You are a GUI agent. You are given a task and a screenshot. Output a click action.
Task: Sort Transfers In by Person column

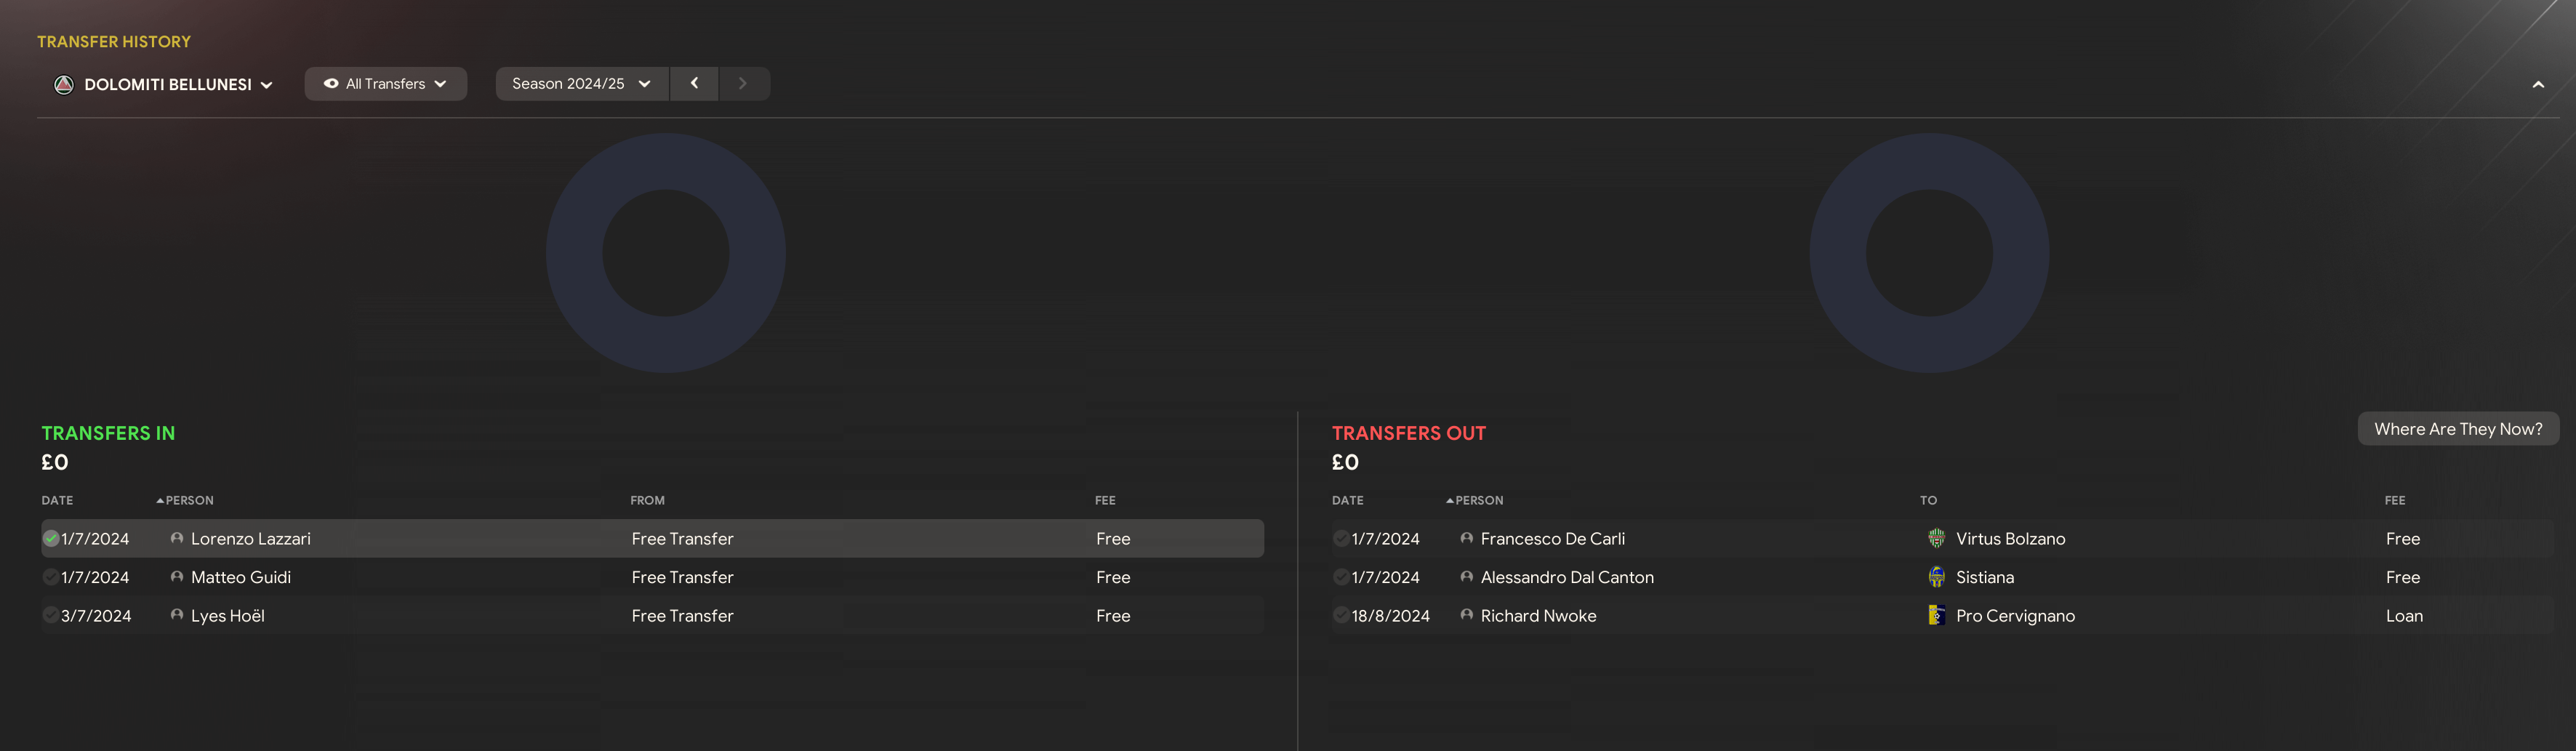point(189,500)
